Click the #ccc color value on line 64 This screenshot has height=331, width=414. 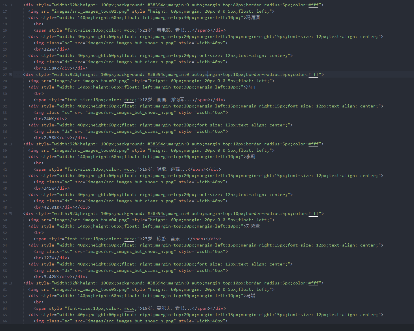coord(129,308)
